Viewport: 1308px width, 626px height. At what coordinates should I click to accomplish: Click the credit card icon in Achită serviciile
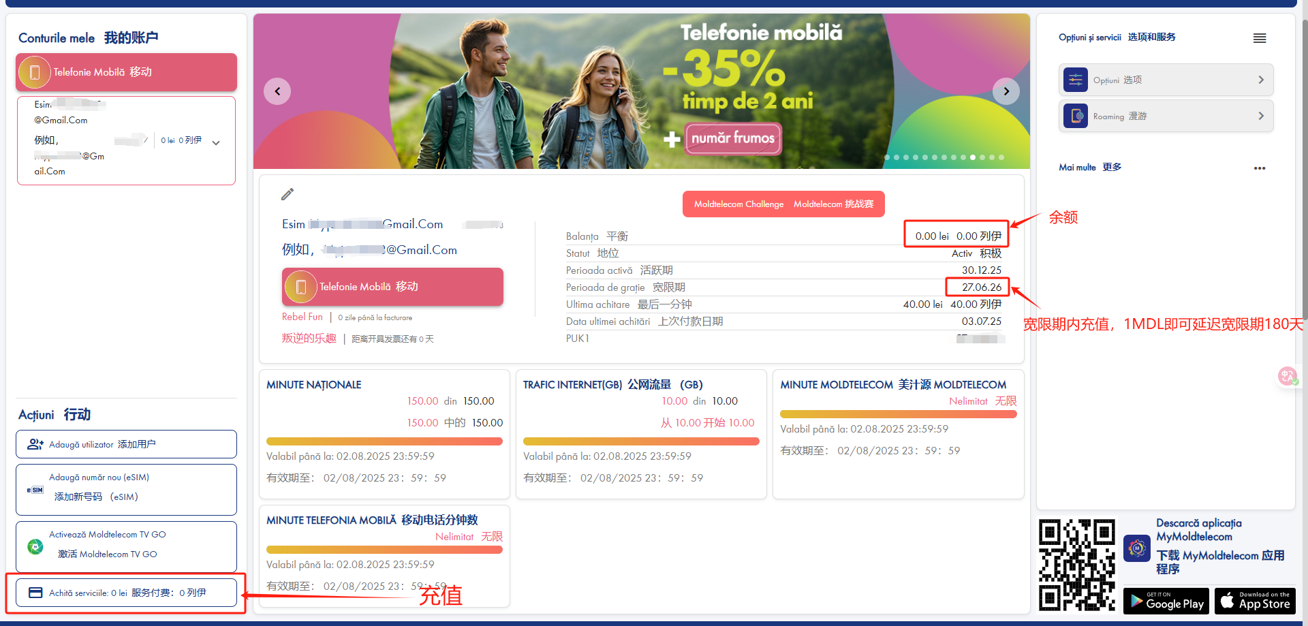click(x=35, y=593)
